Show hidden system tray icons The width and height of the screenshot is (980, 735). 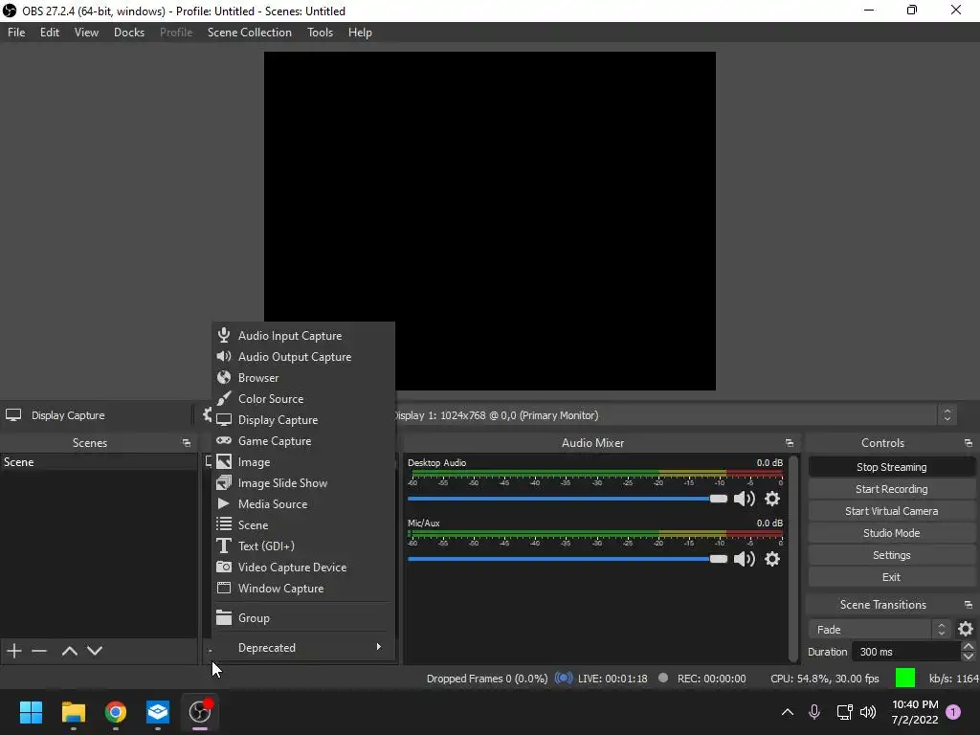pos(788,712)
